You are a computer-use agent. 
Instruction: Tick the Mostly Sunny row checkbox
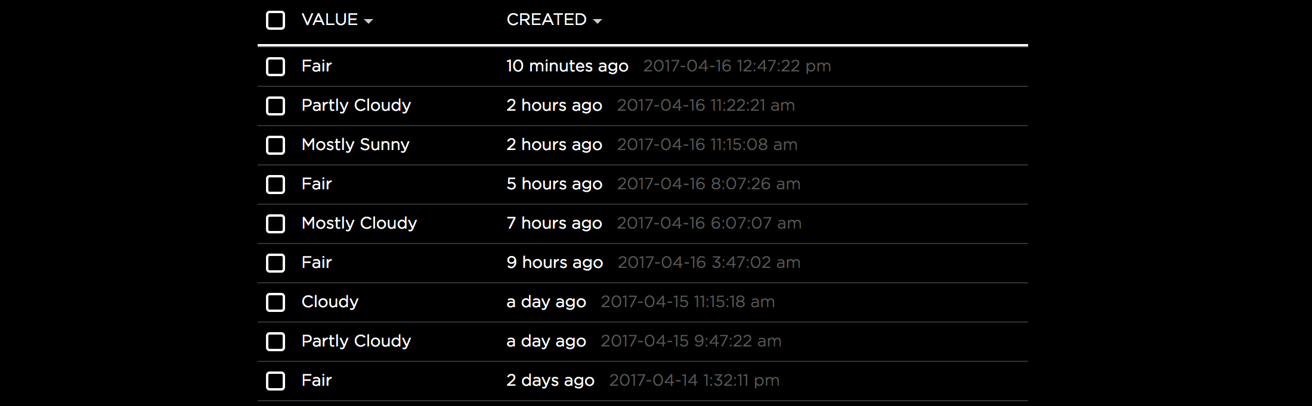pyautogui.click(x=276, y=145)
